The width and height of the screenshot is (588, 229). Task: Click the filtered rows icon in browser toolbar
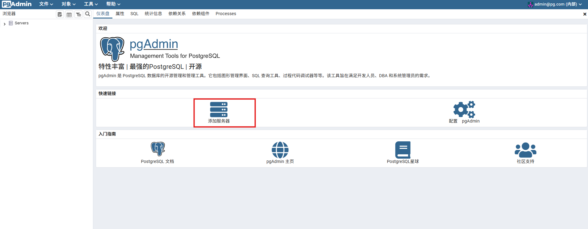78,14
